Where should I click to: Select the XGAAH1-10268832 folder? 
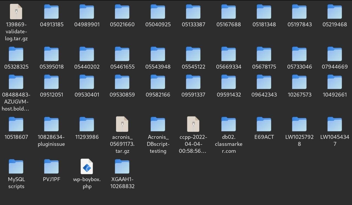tap(122, 167)
